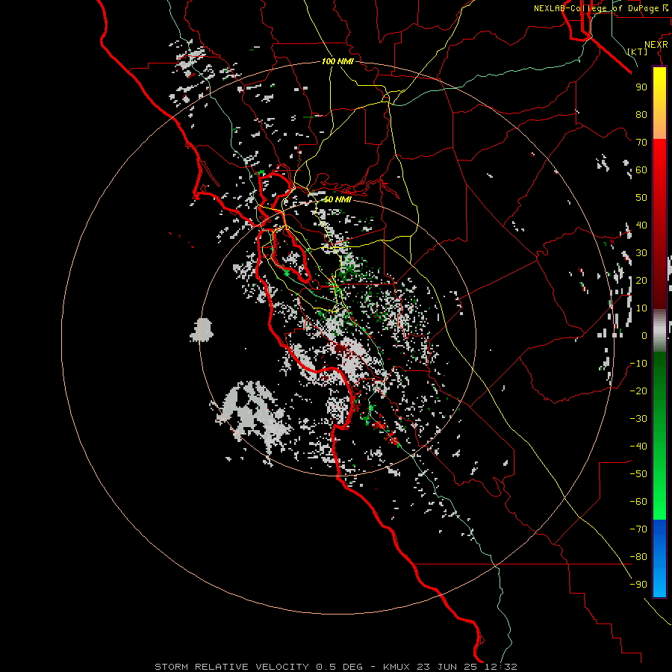Click the "-60" value on the velocity scale
This screenshot has width=672, height=672.
[638, 502]
